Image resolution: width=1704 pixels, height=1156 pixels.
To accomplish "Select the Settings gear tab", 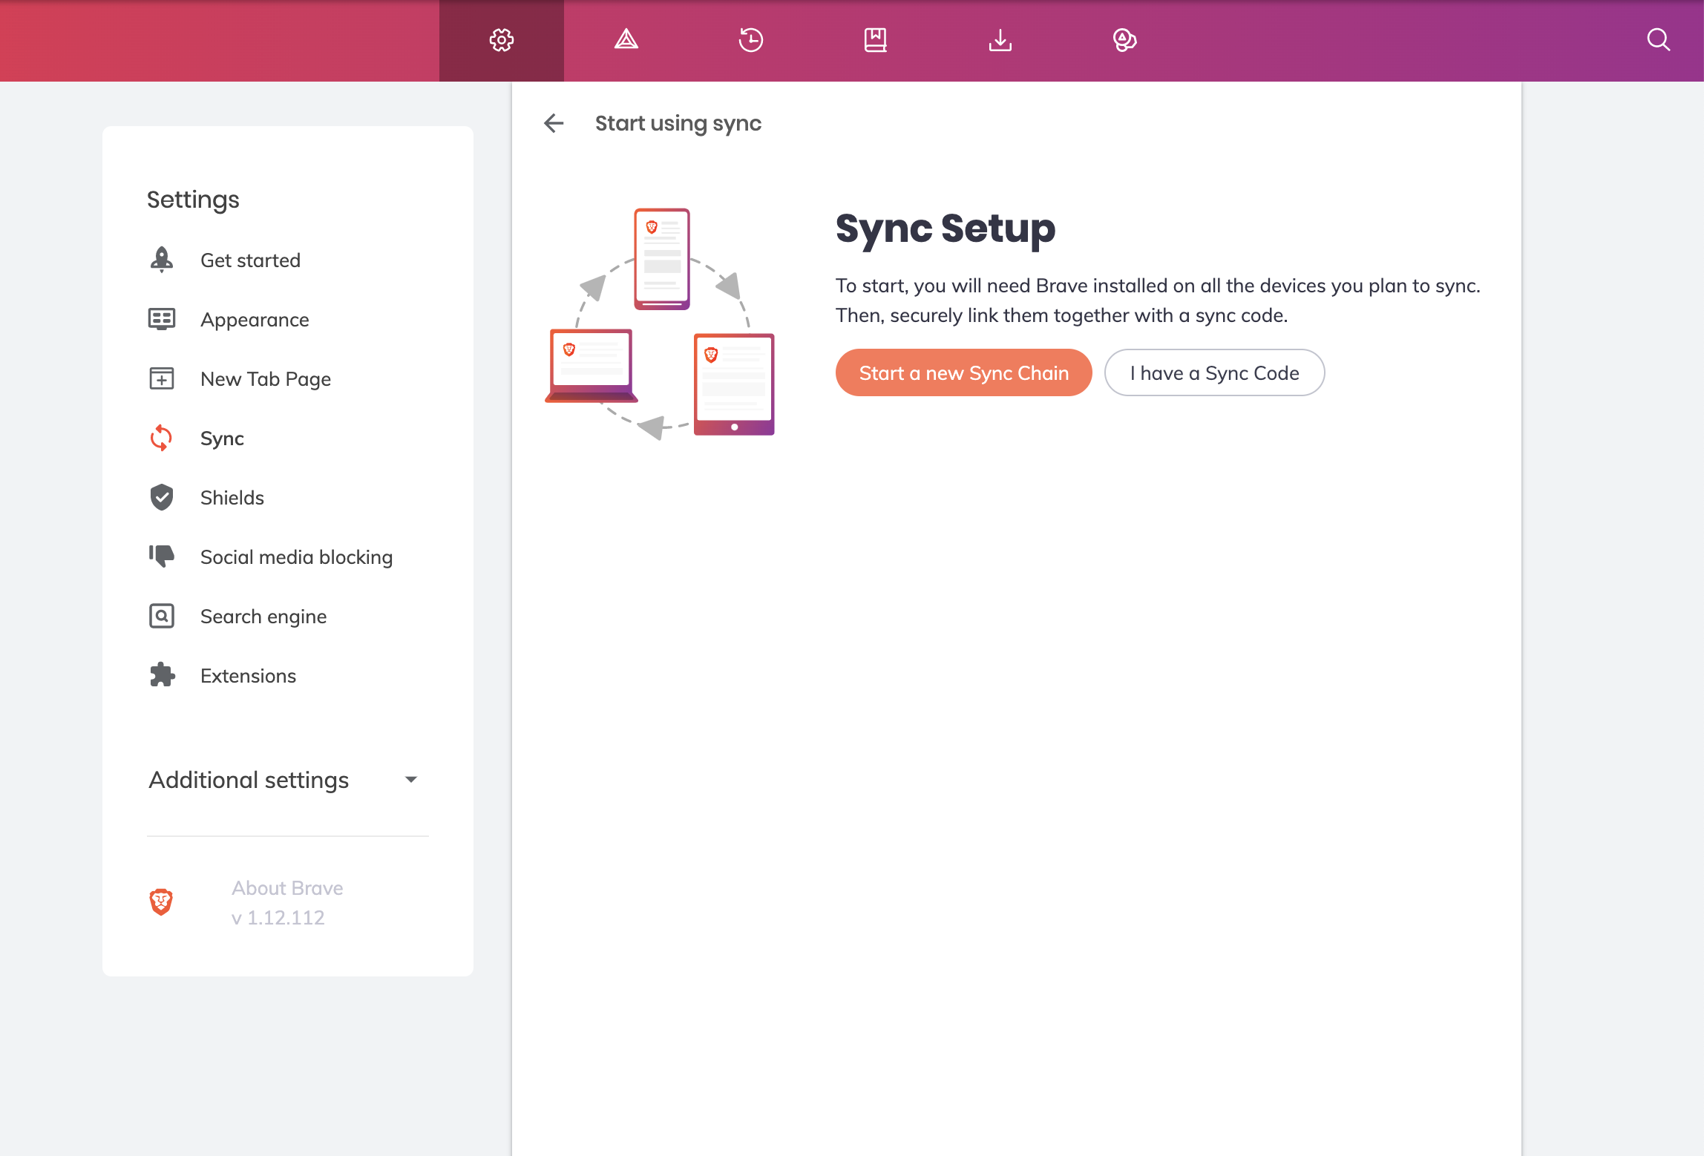I will coord(501,40).
